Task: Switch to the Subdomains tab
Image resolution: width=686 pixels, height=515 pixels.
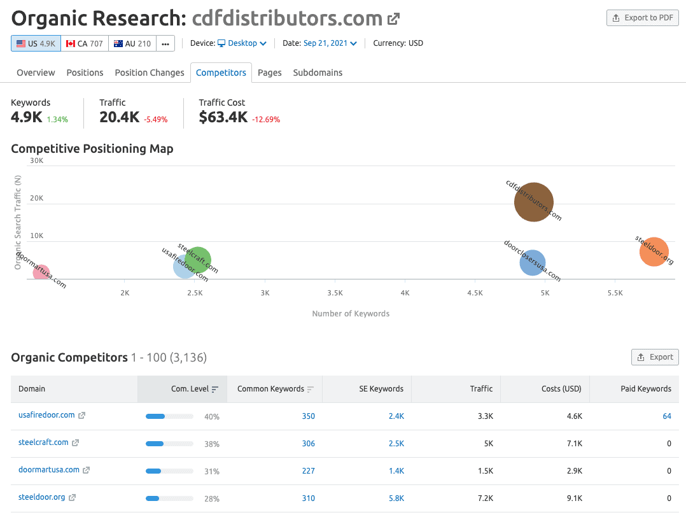Action: [318, 73]
